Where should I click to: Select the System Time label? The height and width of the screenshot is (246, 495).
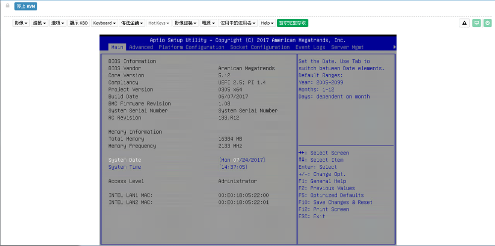(x=125, y=167)
